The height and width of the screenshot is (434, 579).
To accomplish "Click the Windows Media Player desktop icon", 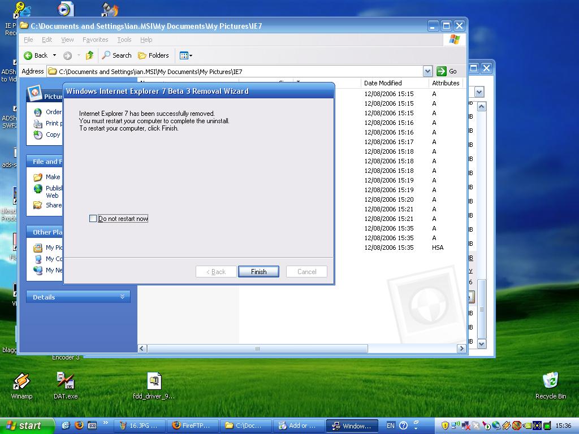I will [66, 8].
